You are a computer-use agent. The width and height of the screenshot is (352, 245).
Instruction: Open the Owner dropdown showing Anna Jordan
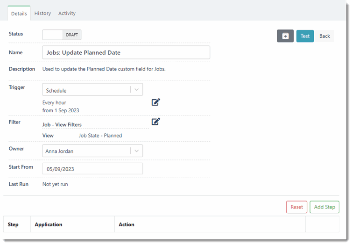tap(92, 151)
